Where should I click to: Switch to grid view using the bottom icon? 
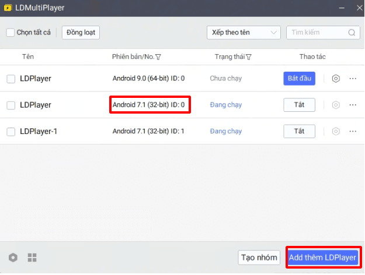(x=32, y=258)
